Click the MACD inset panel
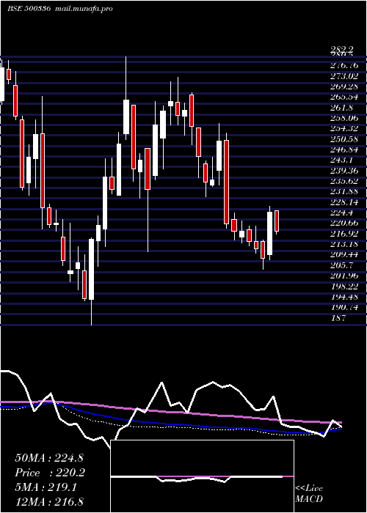This screenshot has height=513, width=367. point(202,476)
